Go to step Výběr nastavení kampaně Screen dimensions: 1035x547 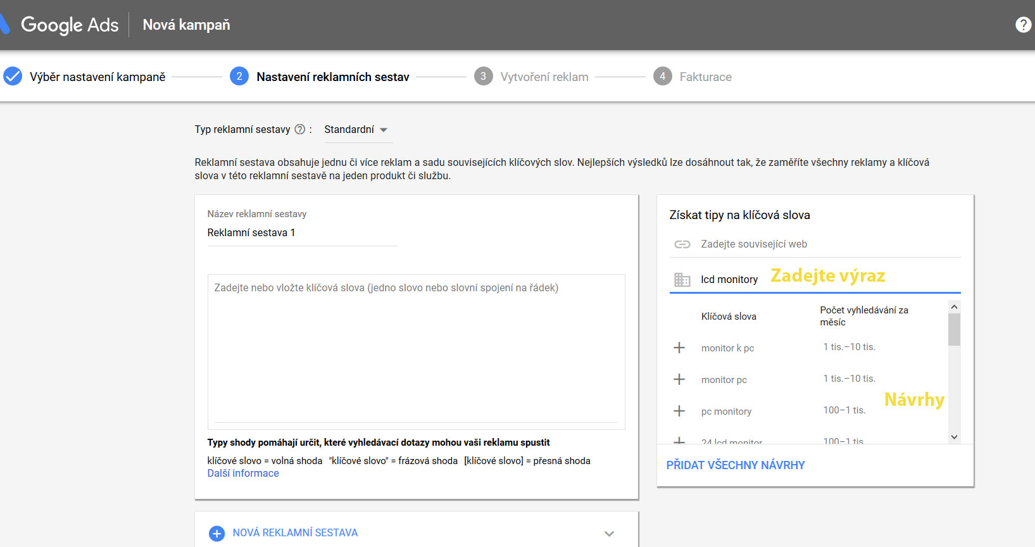point(97,77)
